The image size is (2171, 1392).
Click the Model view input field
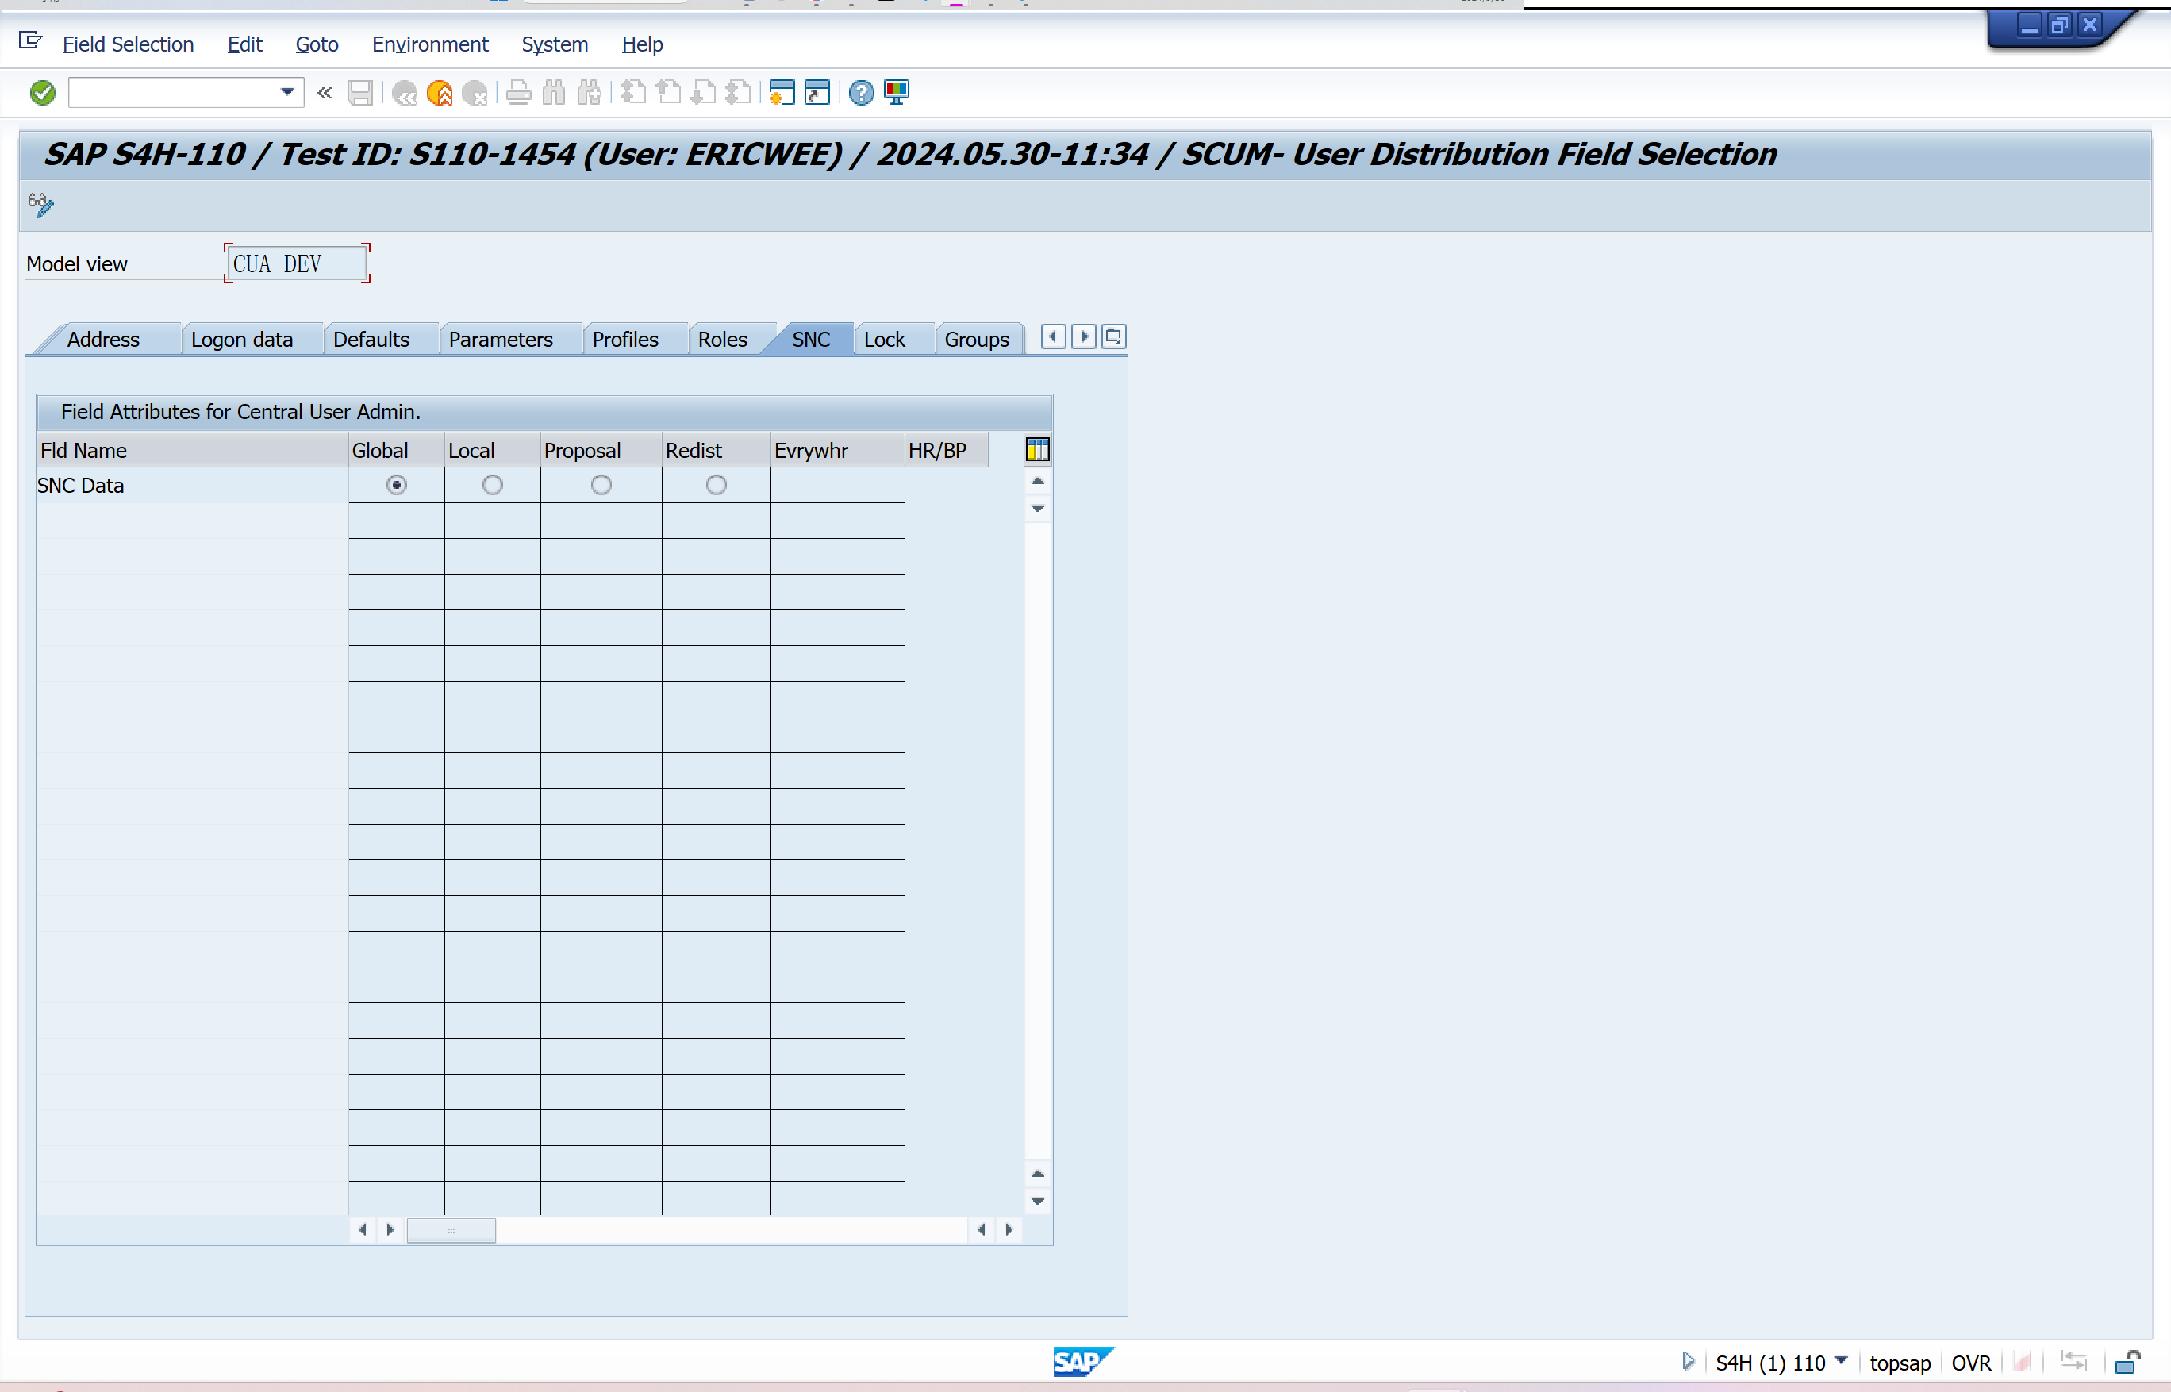(x=295, y=264)
